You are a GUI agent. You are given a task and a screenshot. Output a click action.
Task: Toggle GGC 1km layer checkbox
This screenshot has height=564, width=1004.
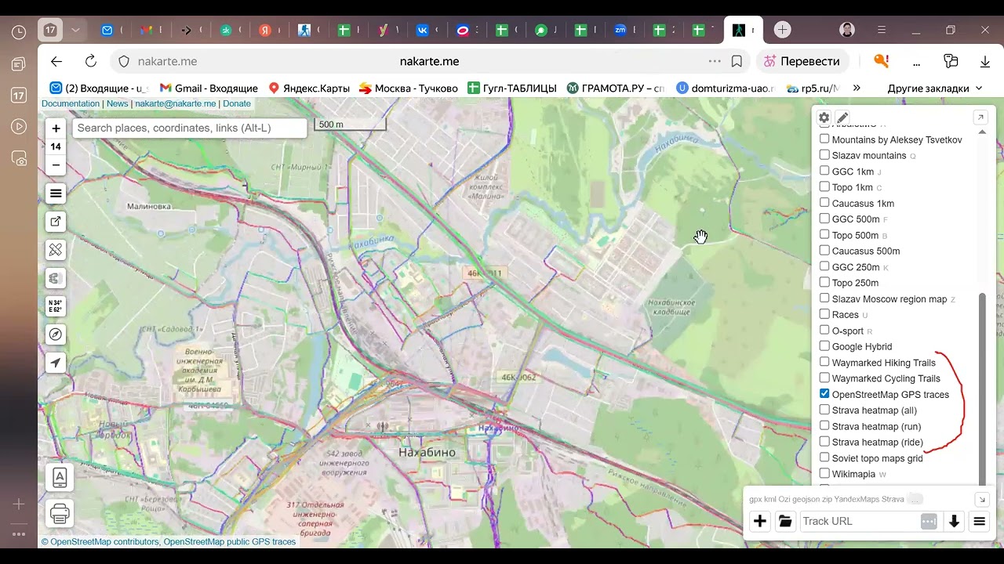pyautogui.click(x=824, y=171)
